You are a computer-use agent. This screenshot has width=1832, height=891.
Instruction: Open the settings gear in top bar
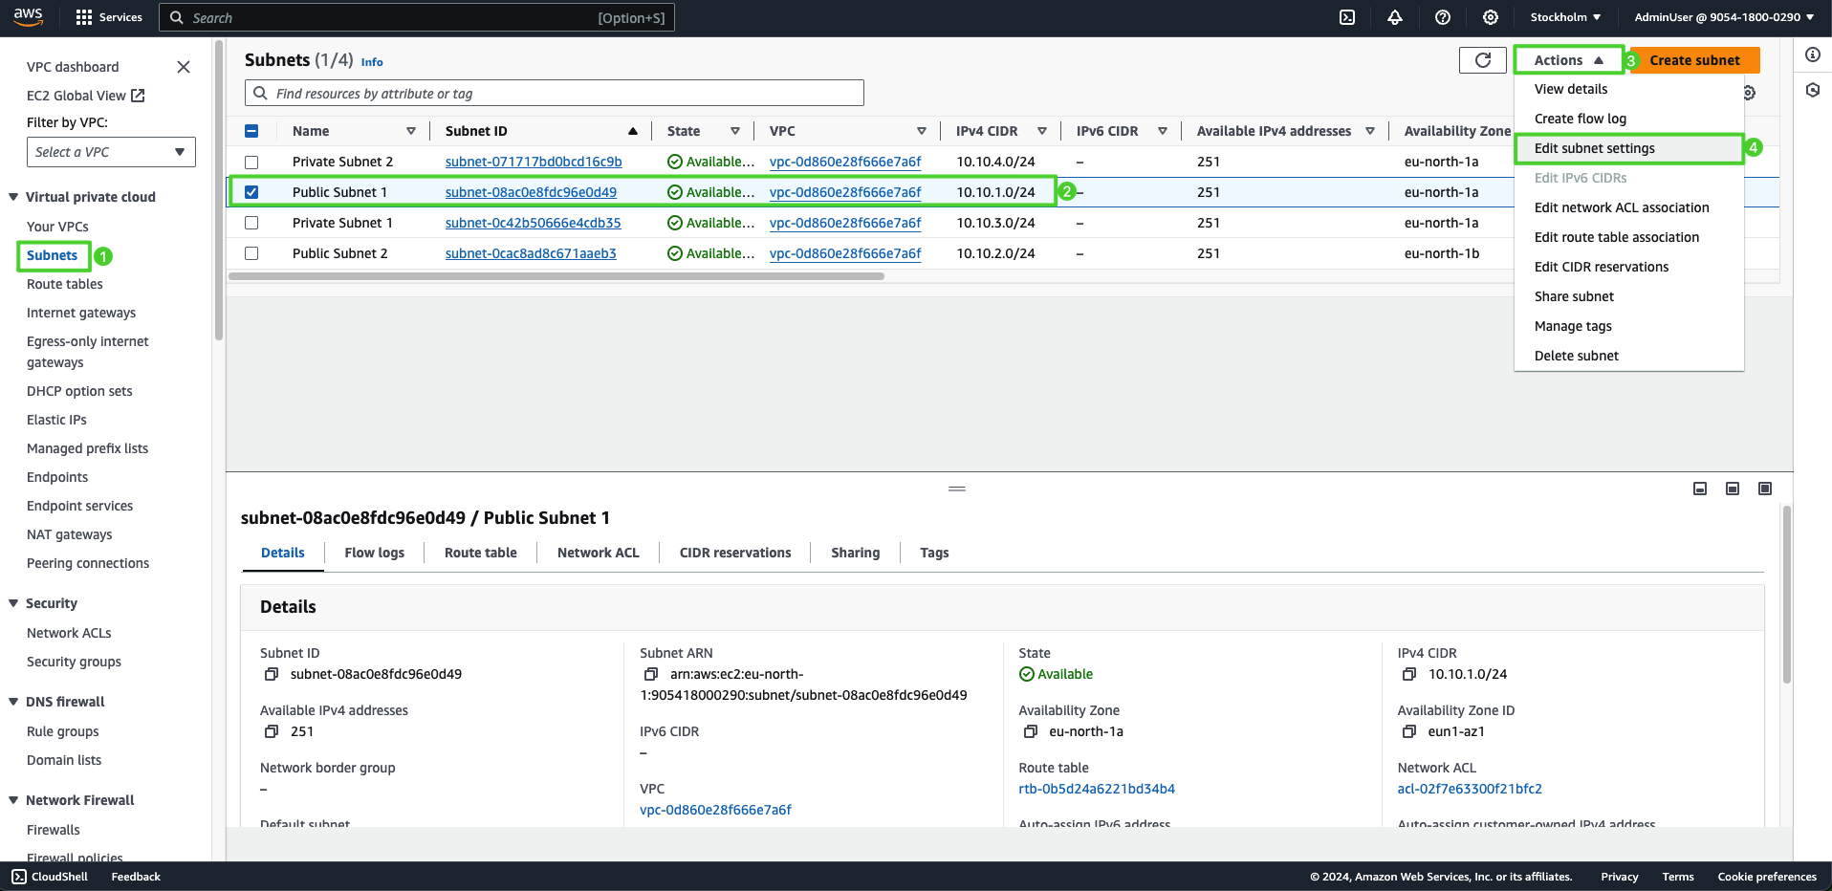(1491, 17)
